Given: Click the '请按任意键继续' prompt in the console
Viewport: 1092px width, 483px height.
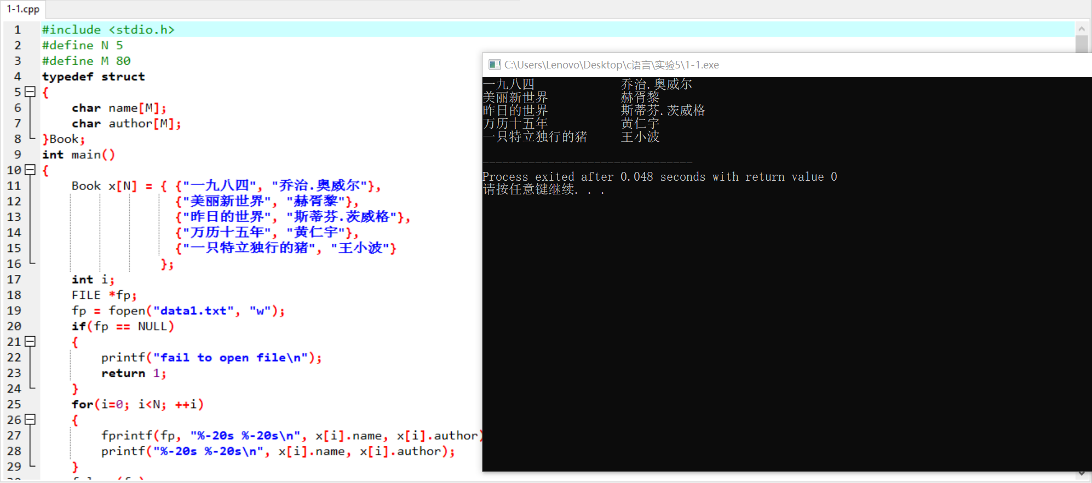Looking at the screenshot, I should pos(543,189).
